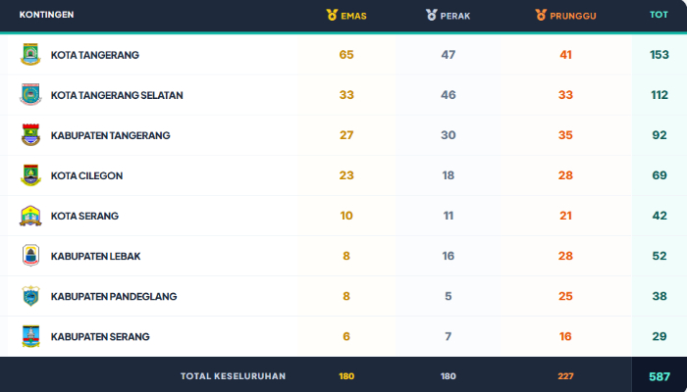
Task: Select the Kabupaten Lebak emblem icon
Action: tap(30, 256)
